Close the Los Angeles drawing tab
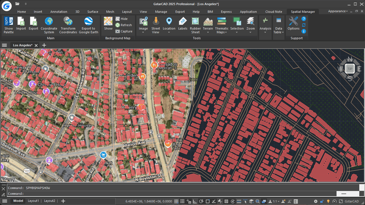Image resolution: width=365 pixels, height=205 pixels. tap(36, 45)
